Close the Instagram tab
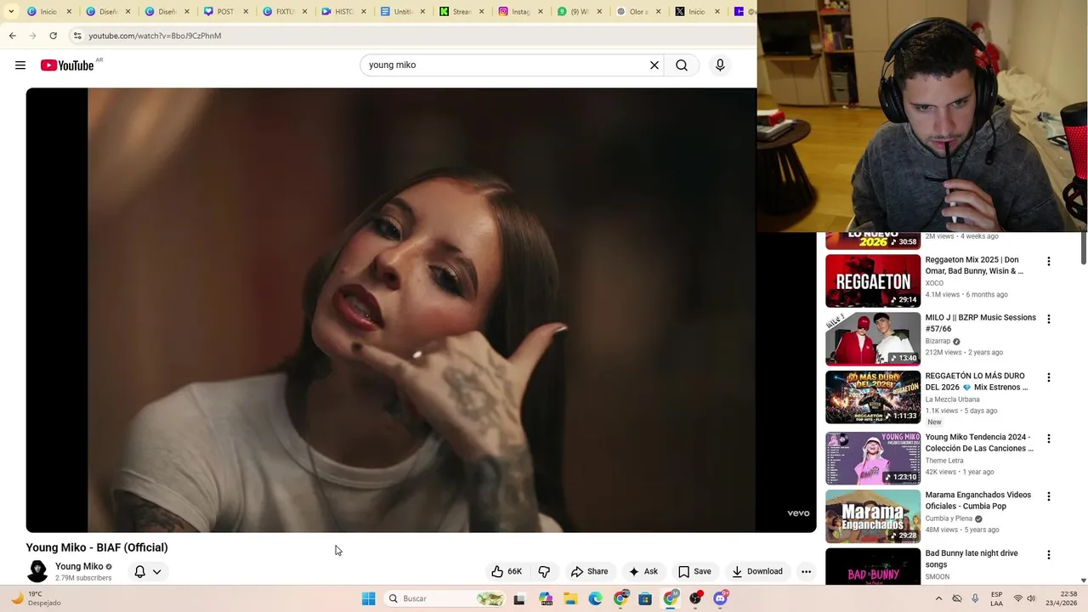Viewport: 1088px width, 612px height. [541, 12]
